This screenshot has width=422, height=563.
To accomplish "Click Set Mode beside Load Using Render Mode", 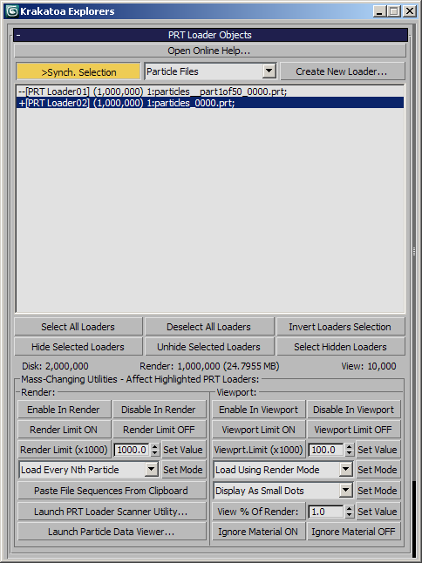I will pyautogui.click(x=378, y=470).
